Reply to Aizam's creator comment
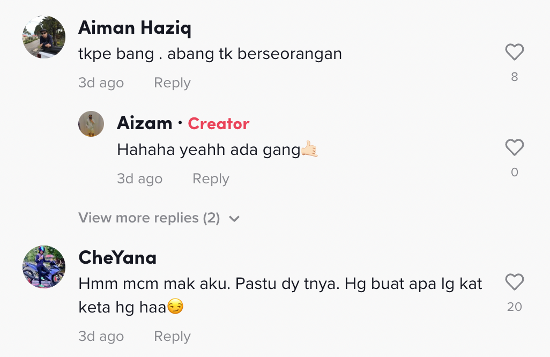550x357 pixels. coord(211,178)
